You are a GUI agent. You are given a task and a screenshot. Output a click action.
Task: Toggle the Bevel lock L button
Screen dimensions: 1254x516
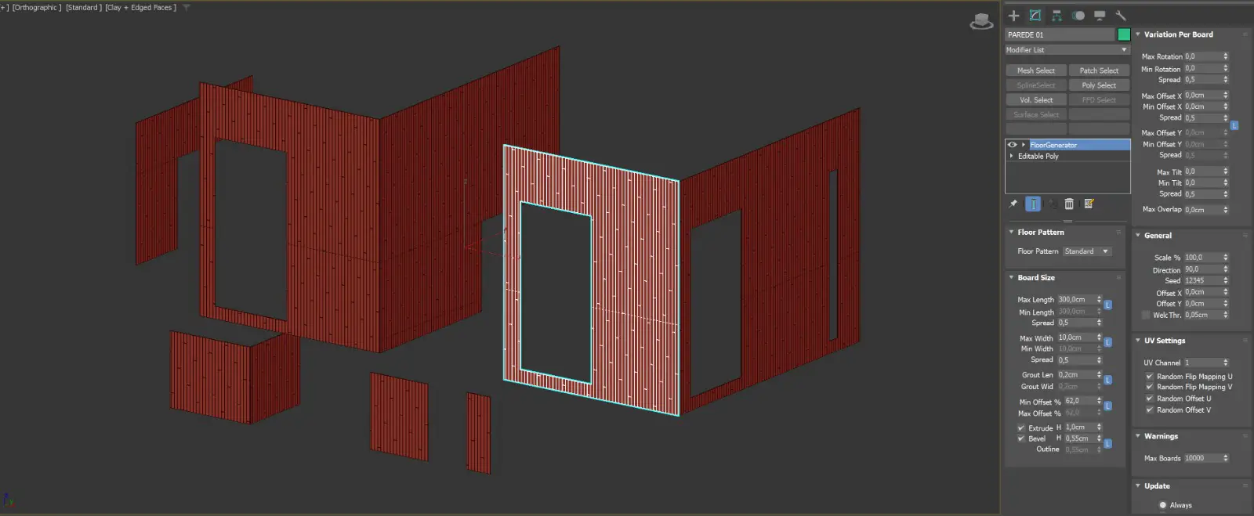point(1108,443)
